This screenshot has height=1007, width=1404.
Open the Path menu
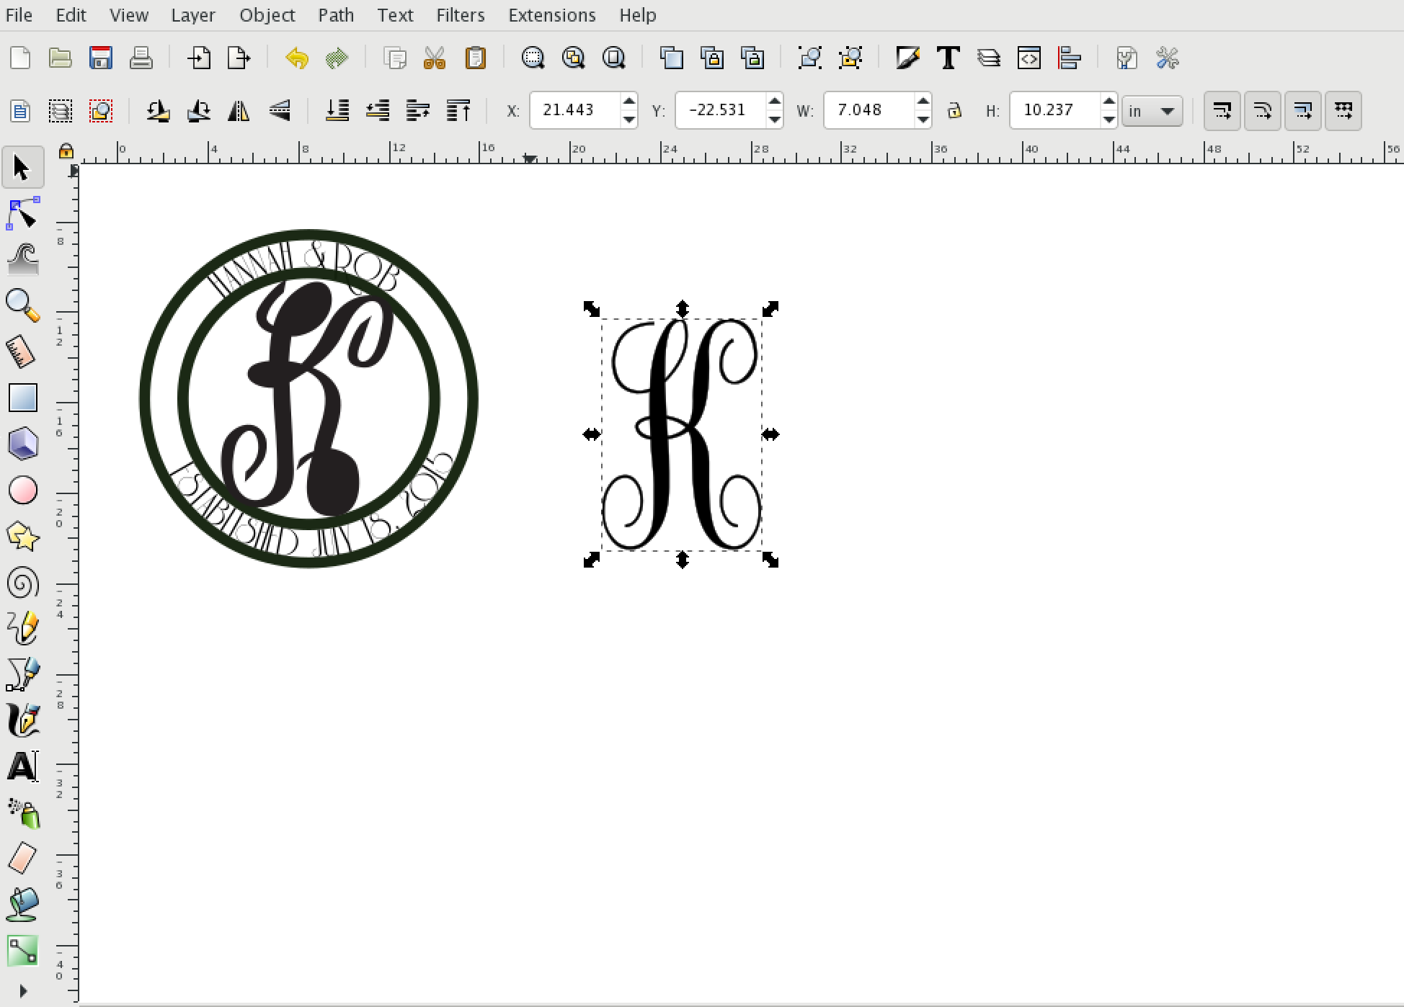[336, 14]
